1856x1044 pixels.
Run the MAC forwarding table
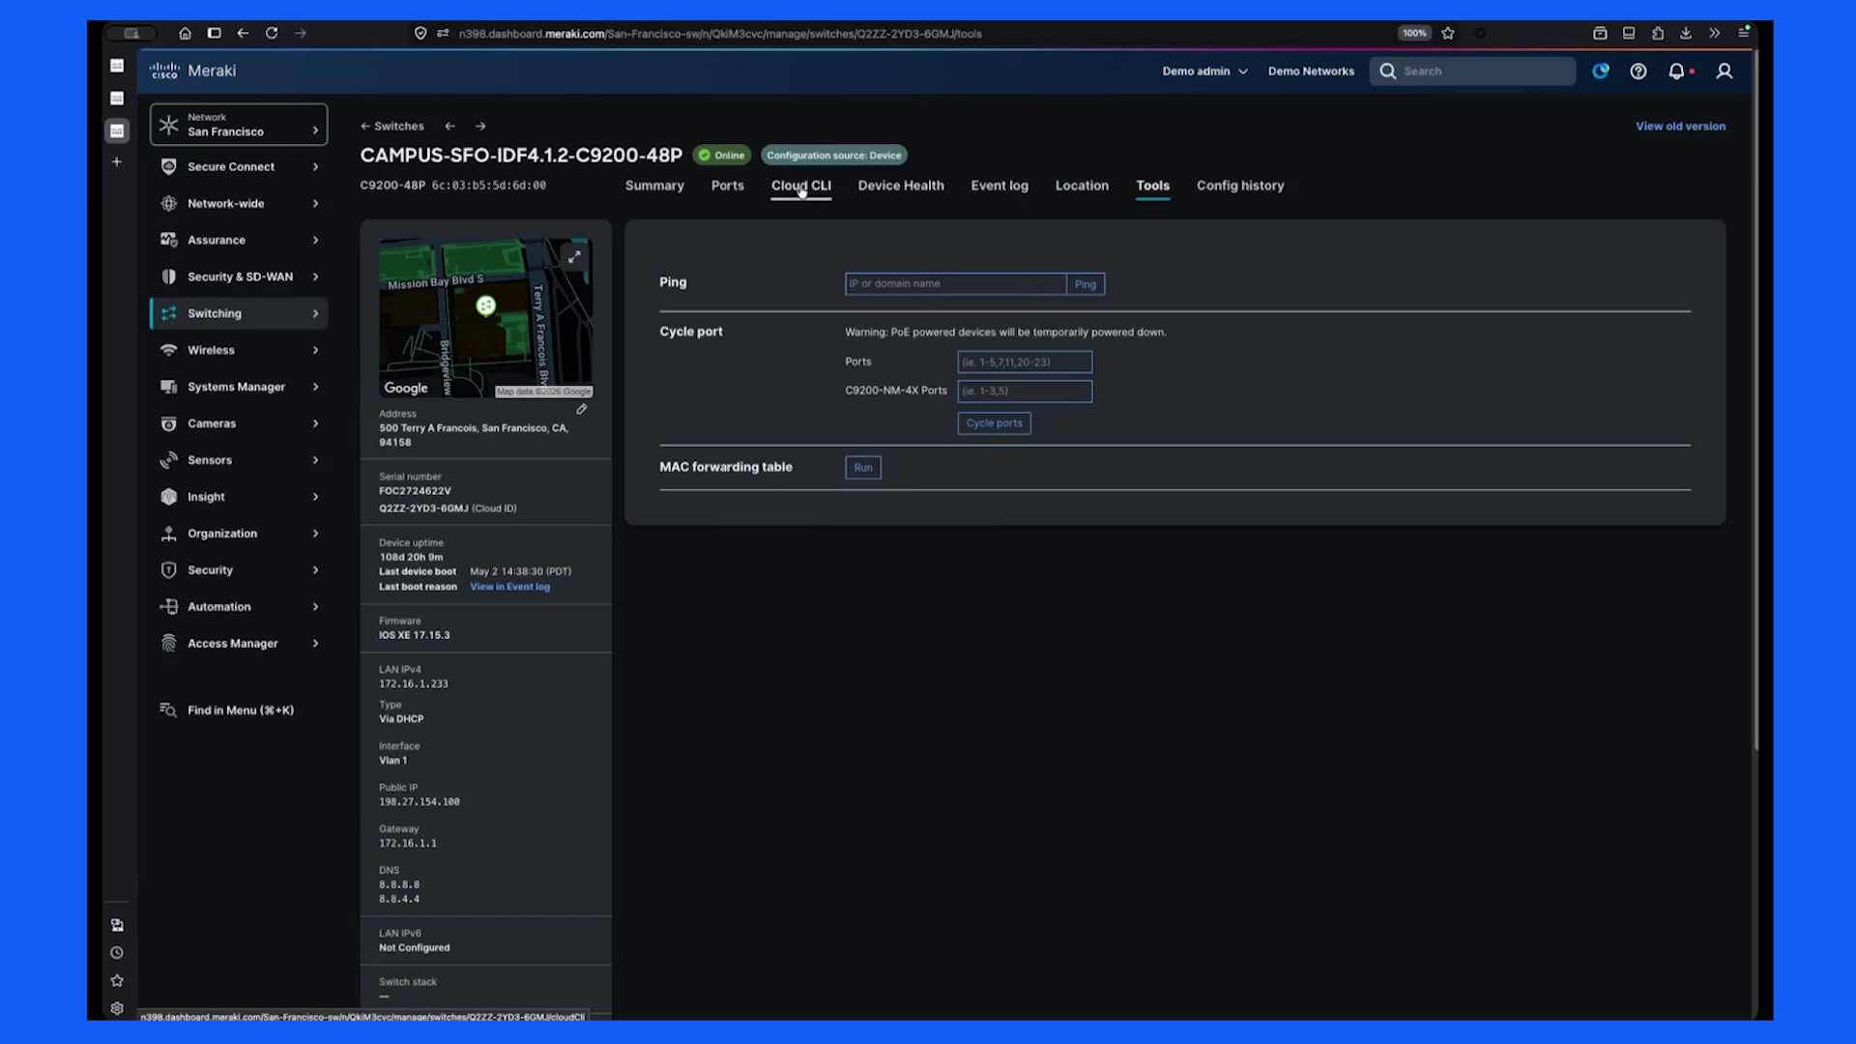(x=863, y=468)
